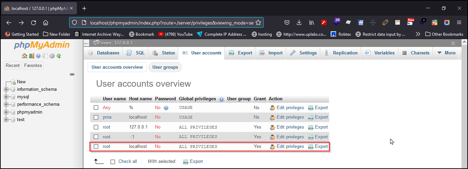Click the sidebar log out icon
Viewport: 468px width, 169px height.
point(31,56)
